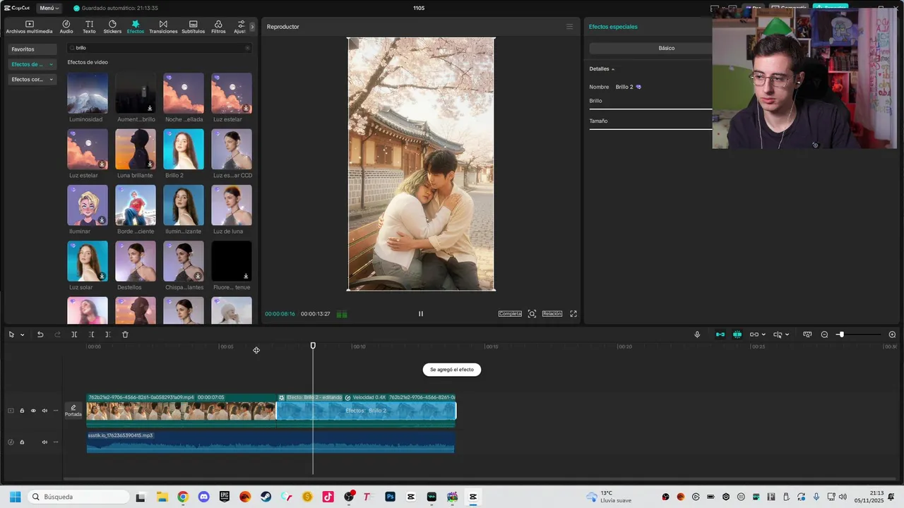The height and width of the screenshot is (508, 904).
Task: Open the selection tool dropdown arrow
Action: pos(22,334)
